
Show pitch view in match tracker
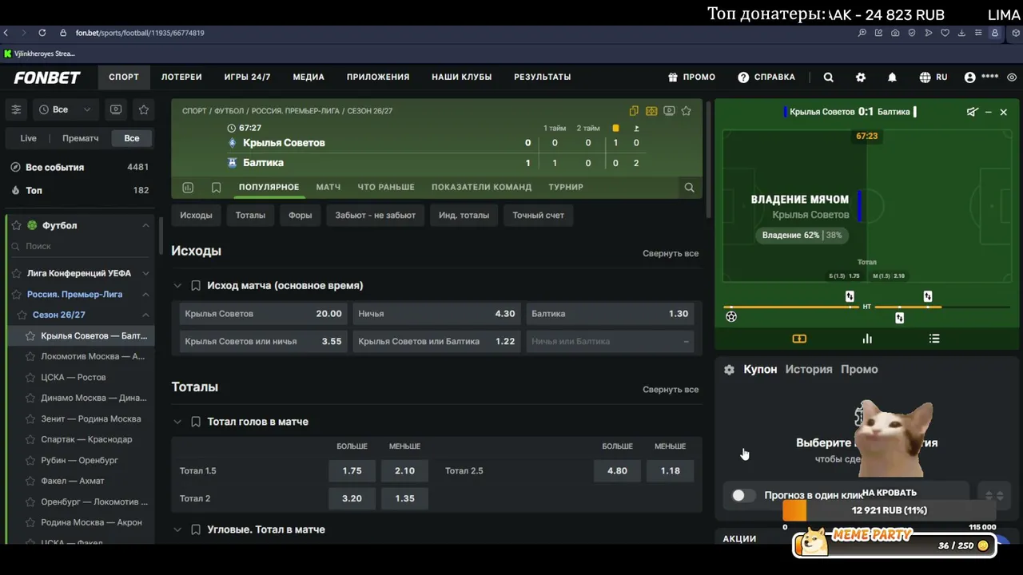click(x=799, y=339)
